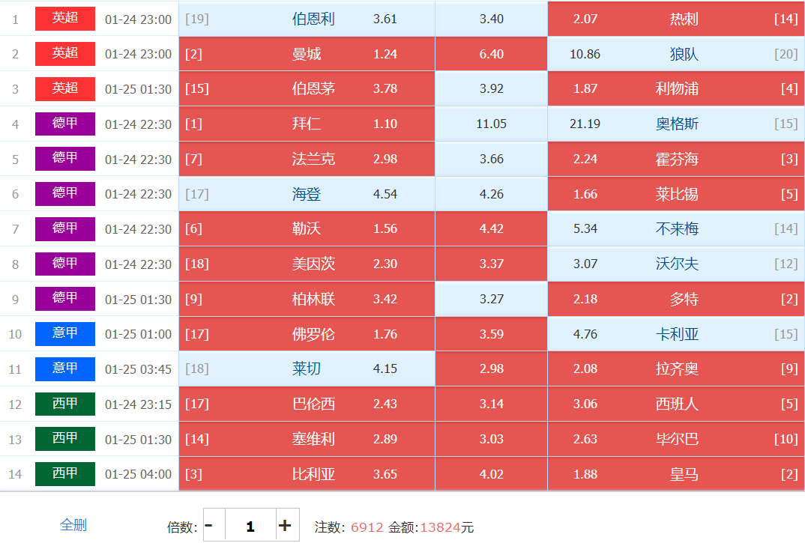Deselect 热刺 away win at 2.07
This screenshot has width=805, height=543.
pos(675,19)
